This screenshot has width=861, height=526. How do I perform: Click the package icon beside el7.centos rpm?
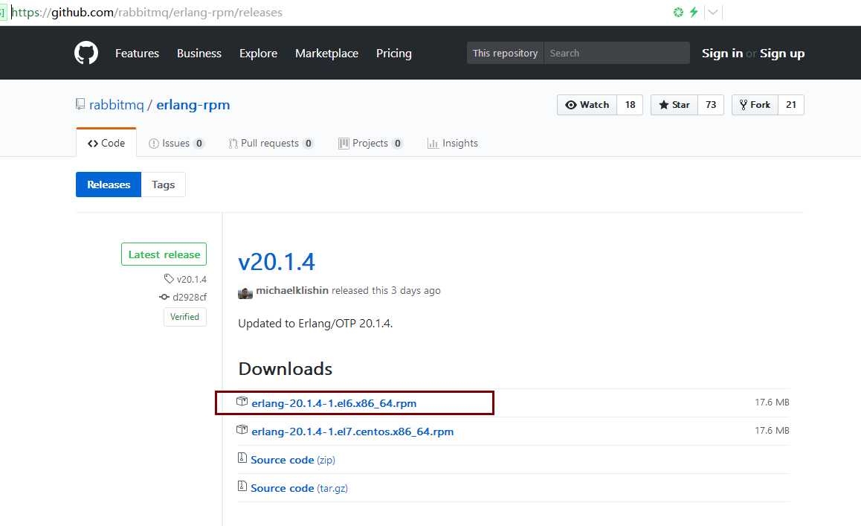(x=242, y=430)
